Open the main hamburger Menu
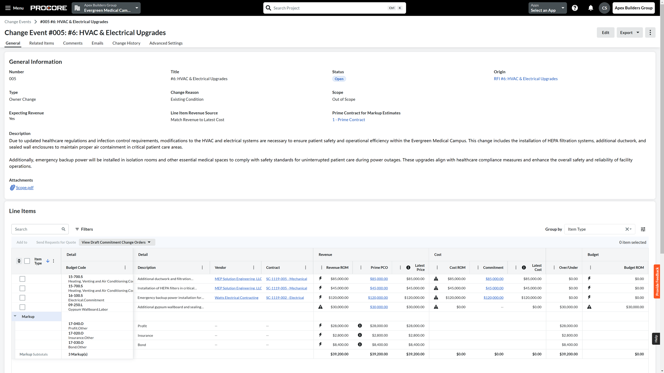This screenshot has width=664, height=373. point(8,8)
